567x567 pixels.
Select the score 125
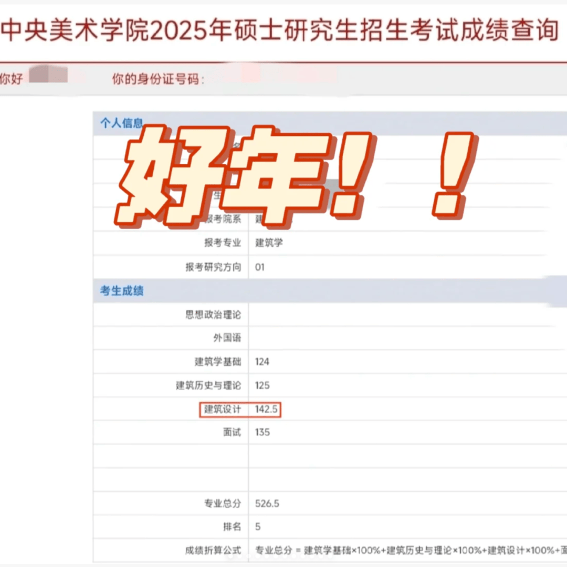[262, 385]
